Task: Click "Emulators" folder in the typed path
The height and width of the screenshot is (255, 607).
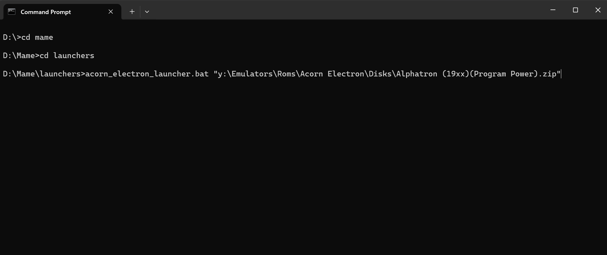Action: click(252, 74)
